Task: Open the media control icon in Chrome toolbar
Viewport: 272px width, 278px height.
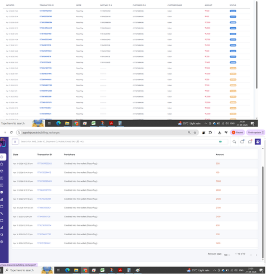Action: click(x=226, y=132)
